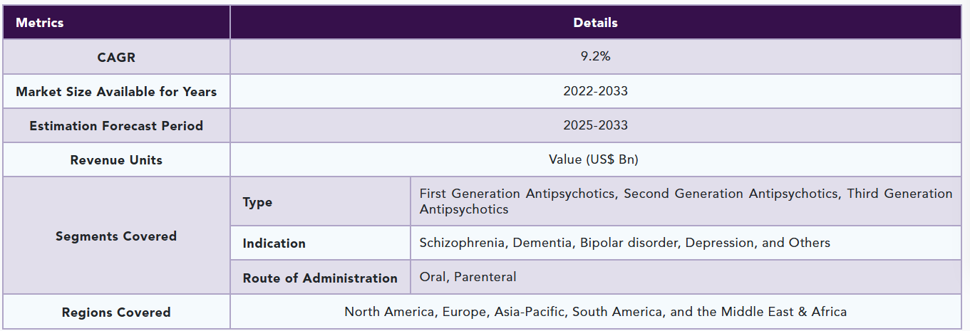
Task: Click the First Generation Antipsychotics text
Action: point(517,194)
